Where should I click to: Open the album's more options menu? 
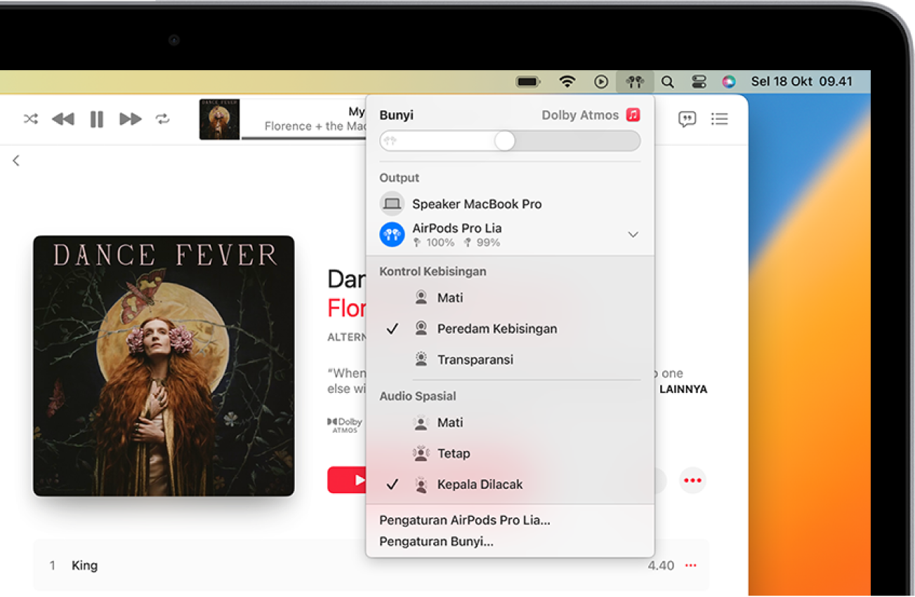pos(692,480)
